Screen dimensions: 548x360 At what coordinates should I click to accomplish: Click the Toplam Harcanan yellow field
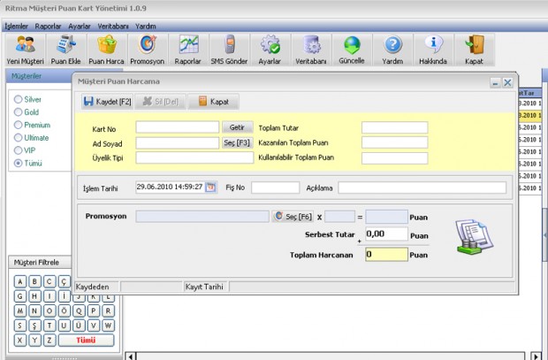pos(386,255)
